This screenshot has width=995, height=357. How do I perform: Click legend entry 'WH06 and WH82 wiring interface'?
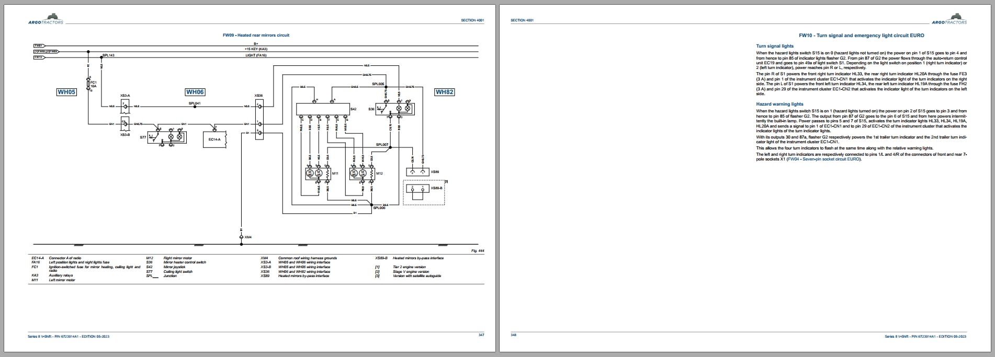[304, 271]
